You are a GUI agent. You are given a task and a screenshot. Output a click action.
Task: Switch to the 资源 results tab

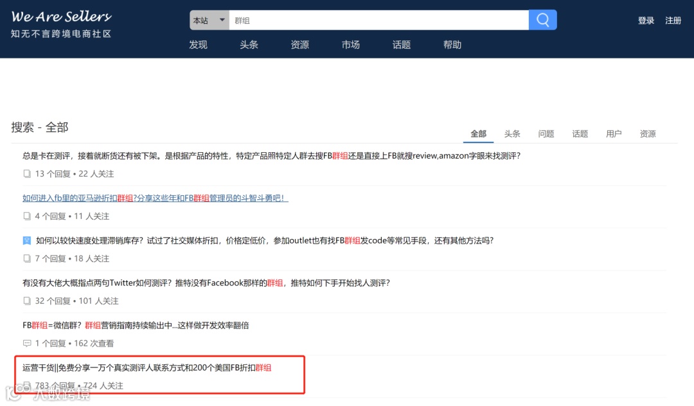click(648, 134)
